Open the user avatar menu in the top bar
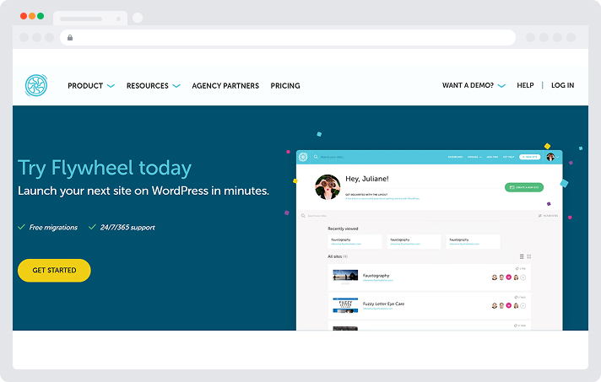 [x=552, y=157]
